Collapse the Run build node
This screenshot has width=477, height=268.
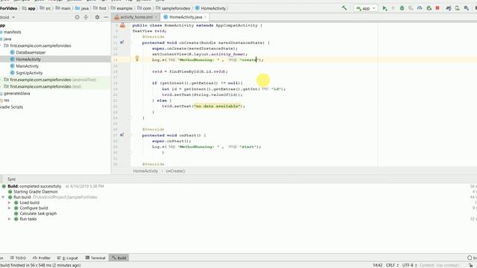coord(3,197)
